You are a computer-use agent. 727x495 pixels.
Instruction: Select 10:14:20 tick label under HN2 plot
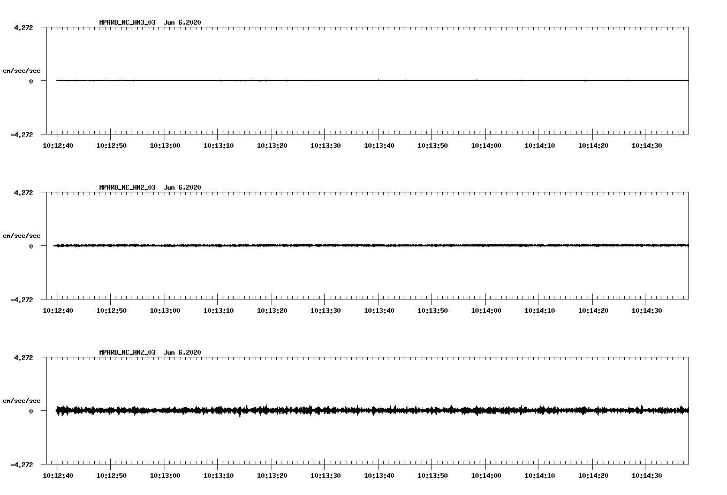click(x=593, y=311)
